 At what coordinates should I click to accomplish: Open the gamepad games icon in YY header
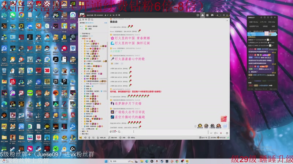pyautogui.click(x=212, y=15)
